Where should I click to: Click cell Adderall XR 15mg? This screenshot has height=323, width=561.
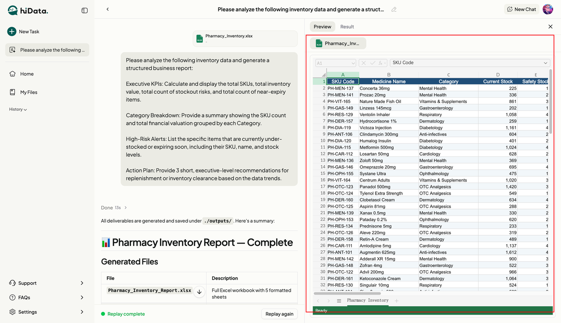tap(389, 259)
